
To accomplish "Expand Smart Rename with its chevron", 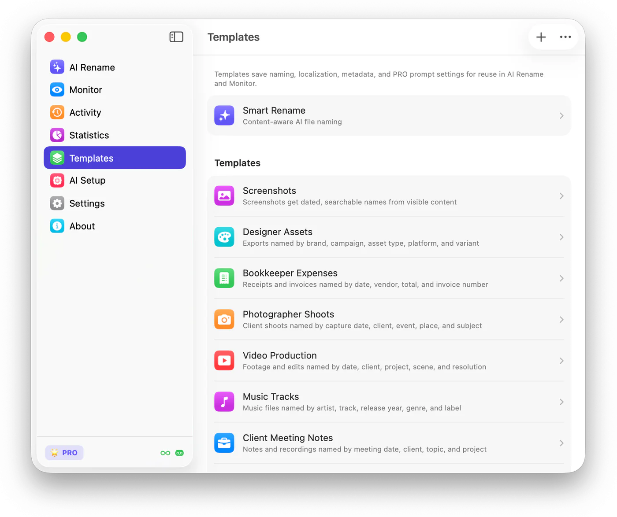I will pos(561,116).
